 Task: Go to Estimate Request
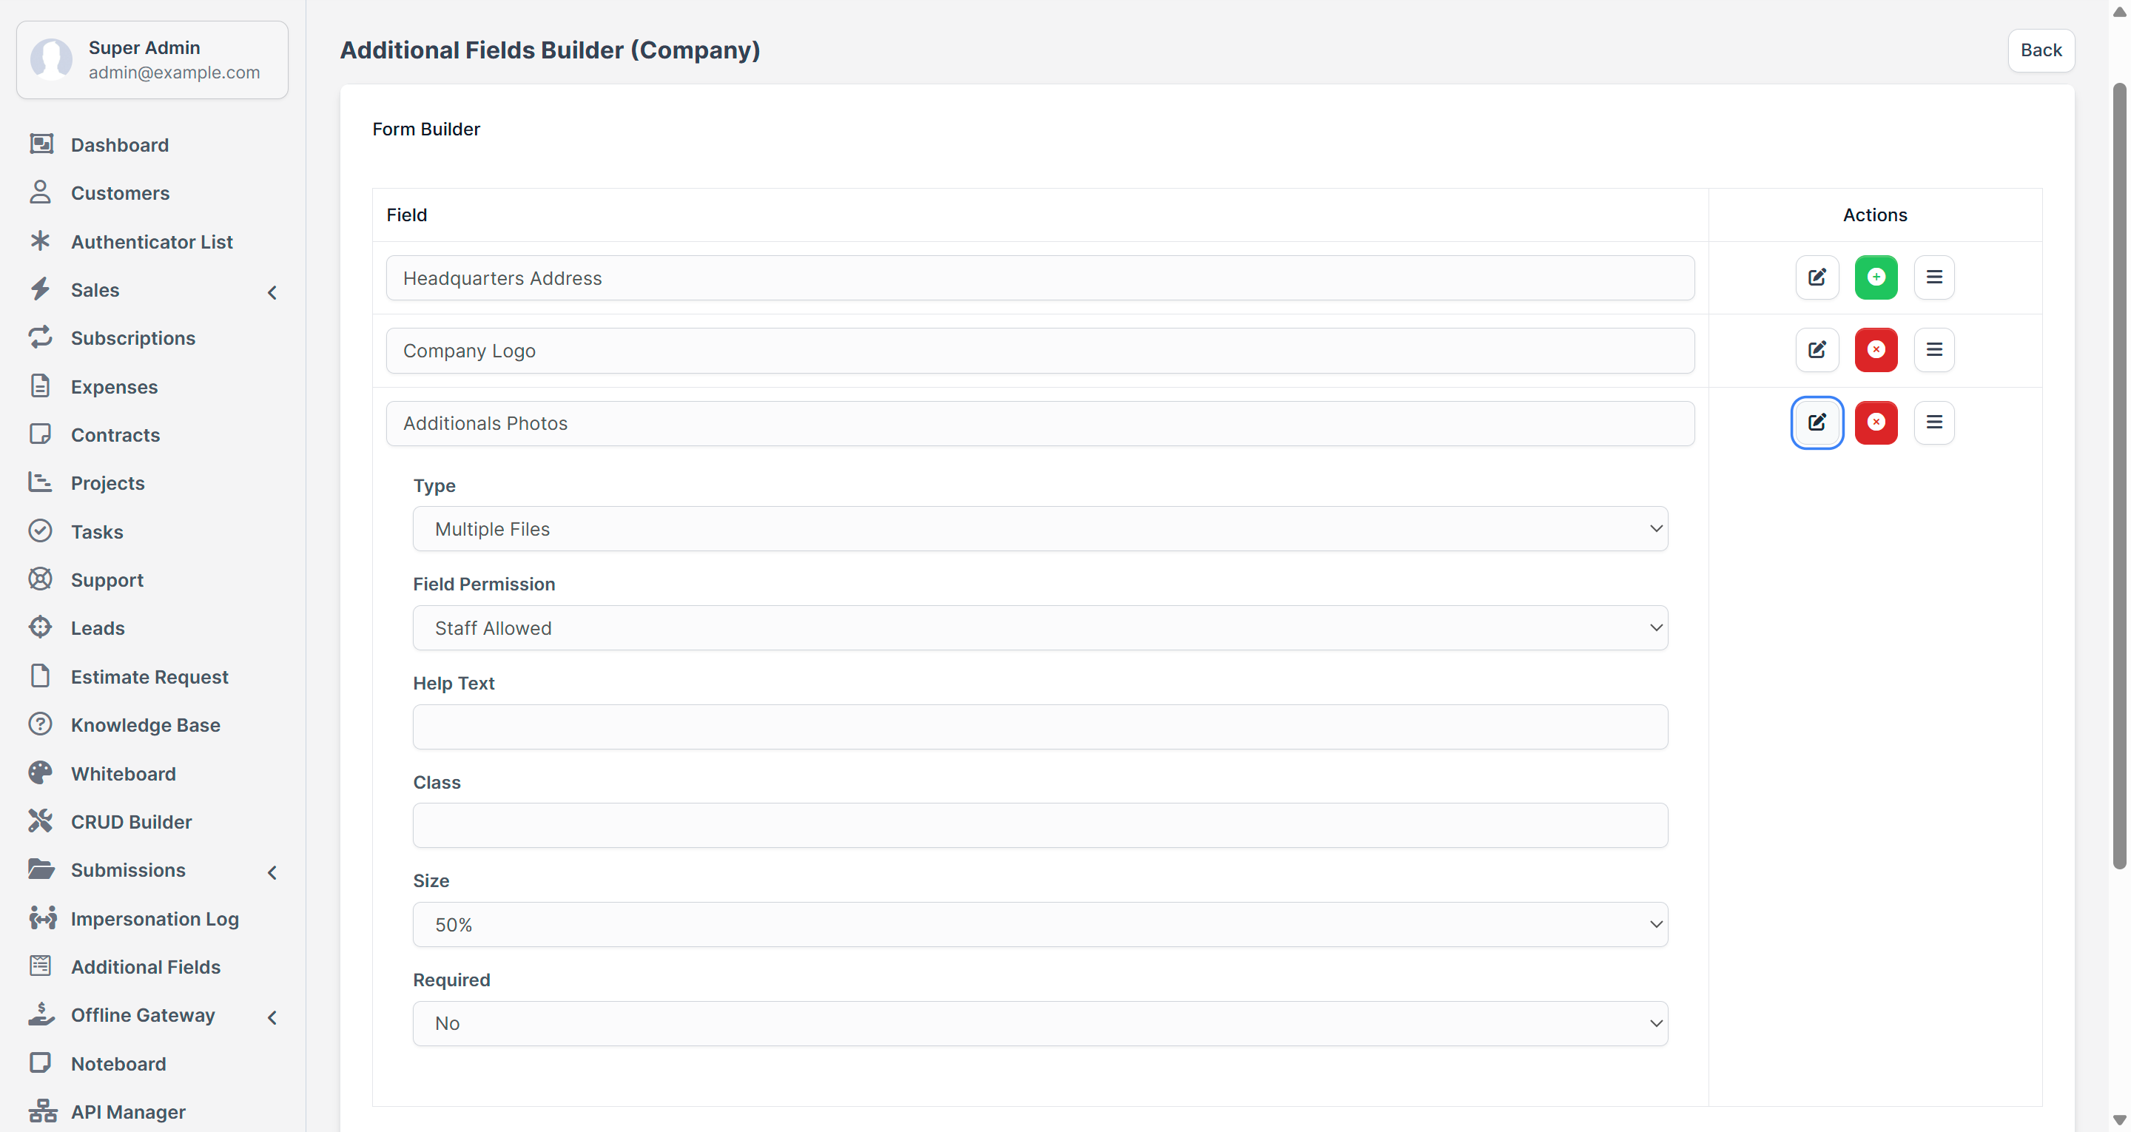149,677
